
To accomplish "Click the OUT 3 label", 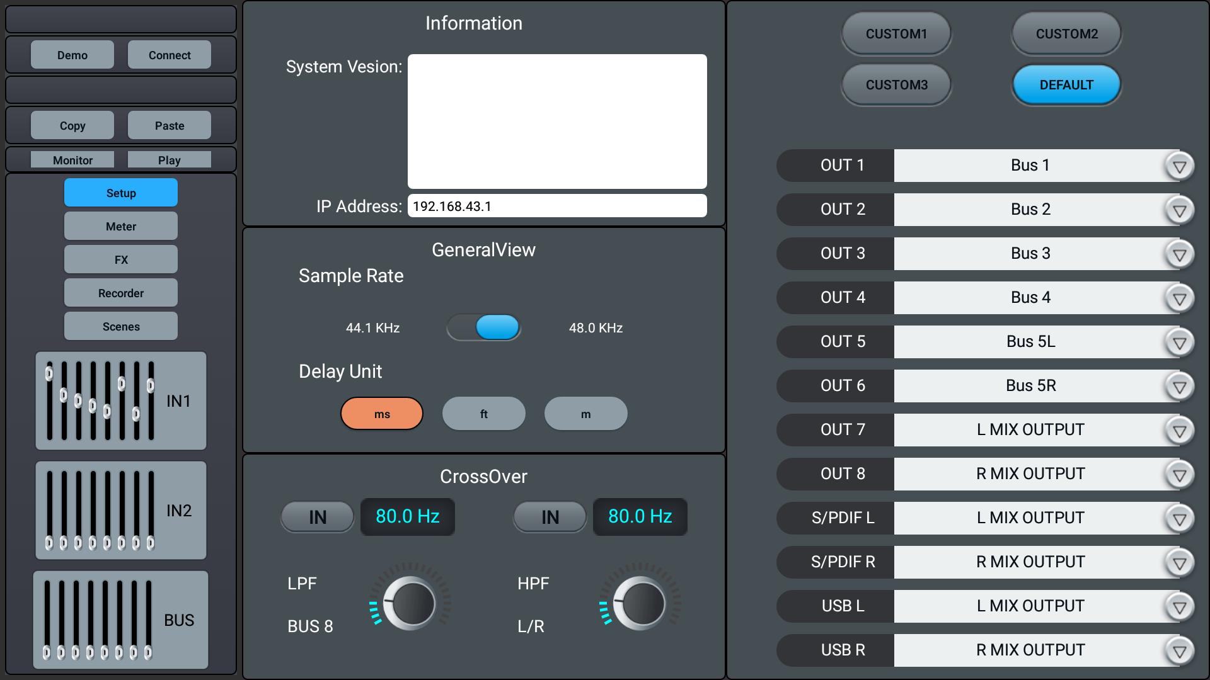I will point(843,254).
